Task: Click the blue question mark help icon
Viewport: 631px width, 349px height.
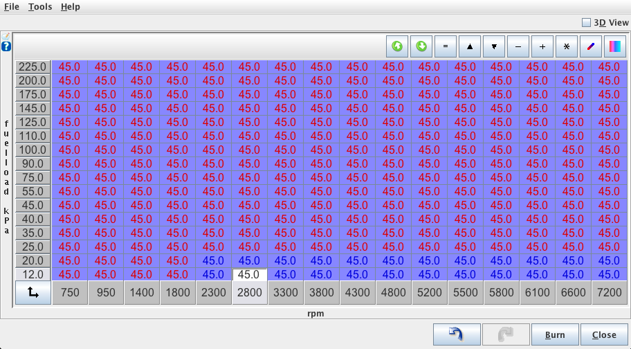Action: pos(6,46)
